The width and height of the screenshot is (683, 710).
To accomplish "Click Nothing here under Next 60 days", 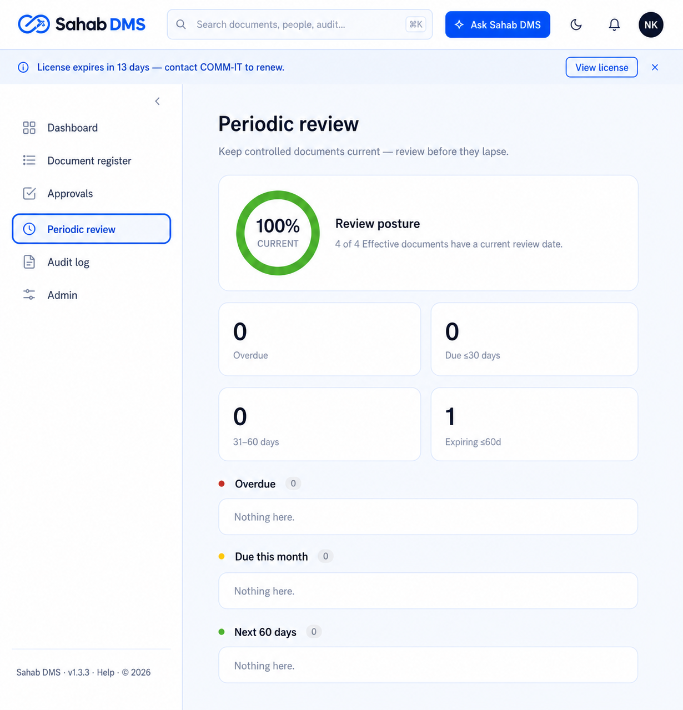I will tap(264, 666).
